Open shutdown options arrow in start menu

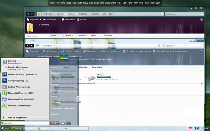(69, 123)
